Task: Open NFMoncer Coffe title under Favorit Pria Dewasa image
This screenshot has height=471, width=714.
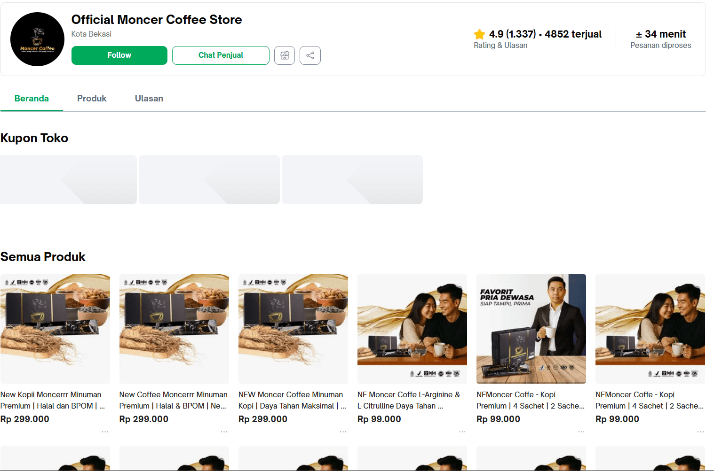Action: click(531, 401)
